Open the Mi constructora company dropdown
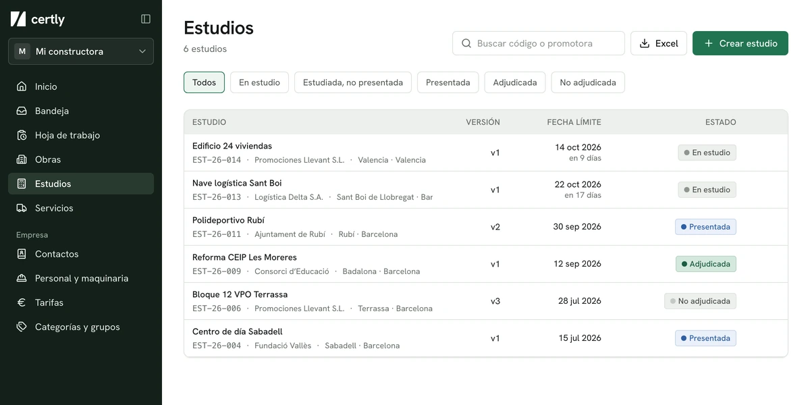810x405 pixels. (x=81, y=51)
